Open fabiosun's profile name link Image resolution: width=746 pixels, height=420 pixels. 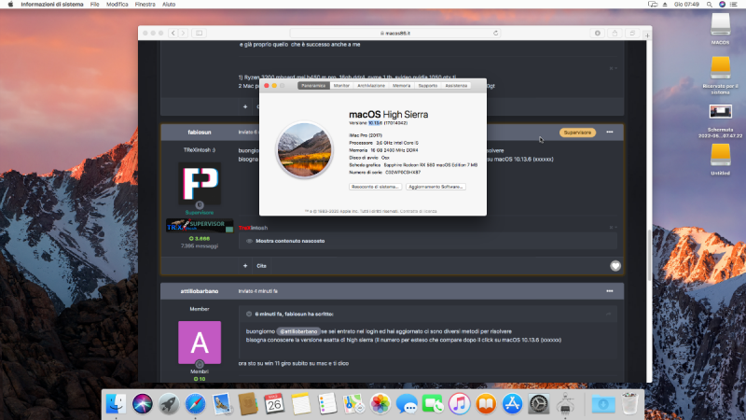(x=200, y=133)
